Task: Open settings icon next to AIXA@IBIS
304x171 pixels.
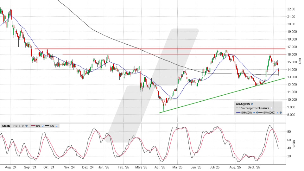Action: tap(252, 104)
